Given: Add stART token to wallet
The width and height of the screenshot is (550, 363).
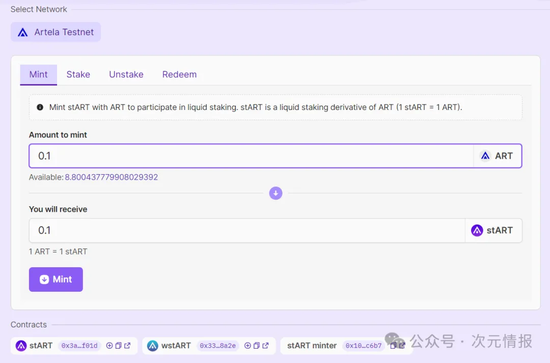Looking at the screenshot, I should [109, 346].
